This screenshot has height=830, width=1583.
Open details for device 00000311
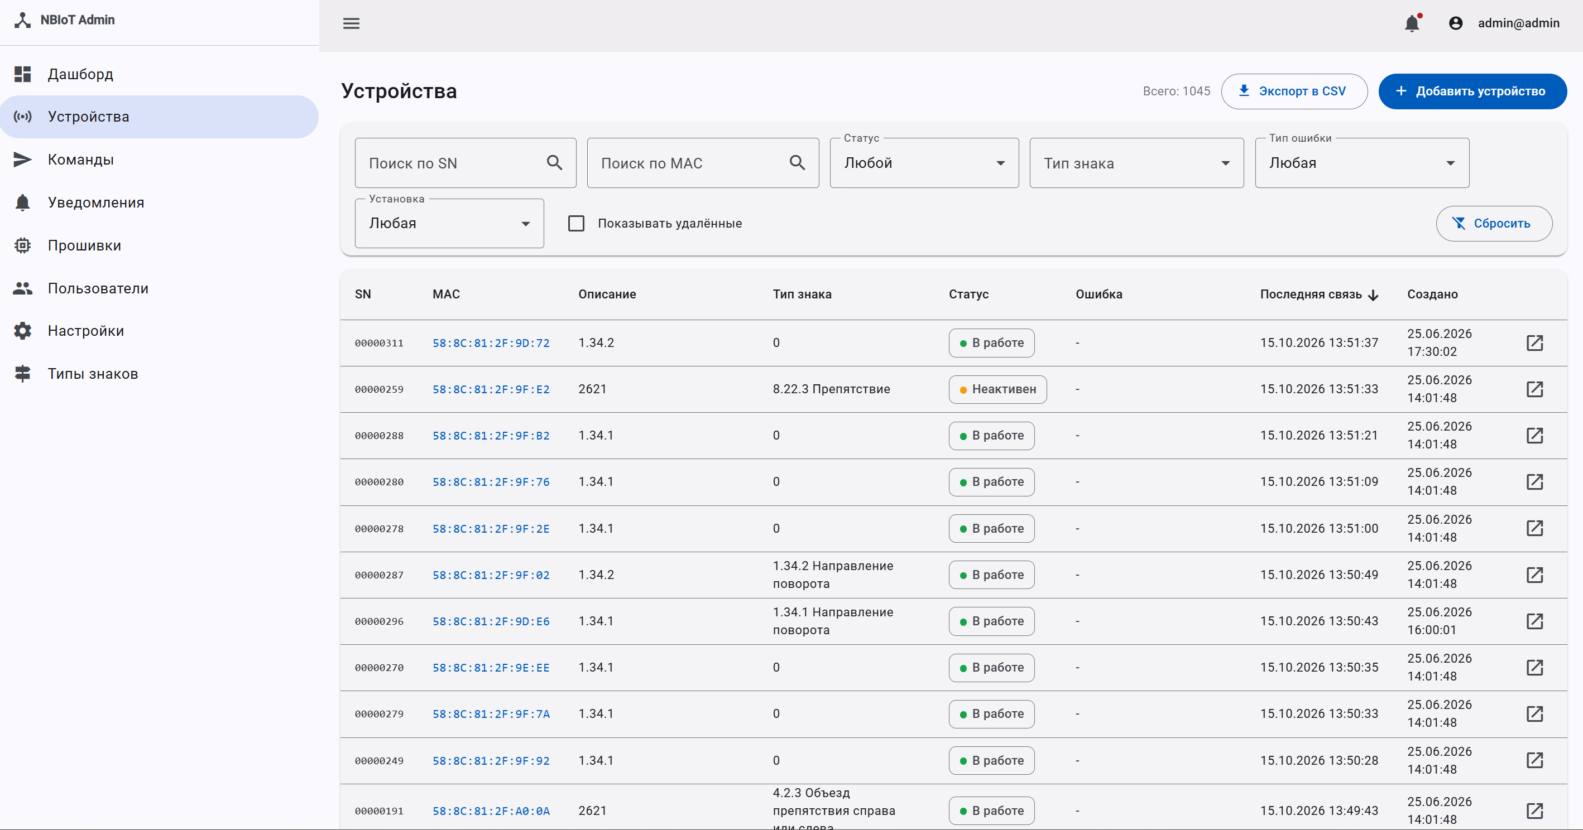pyautogui.click(x=1534, y=342)
